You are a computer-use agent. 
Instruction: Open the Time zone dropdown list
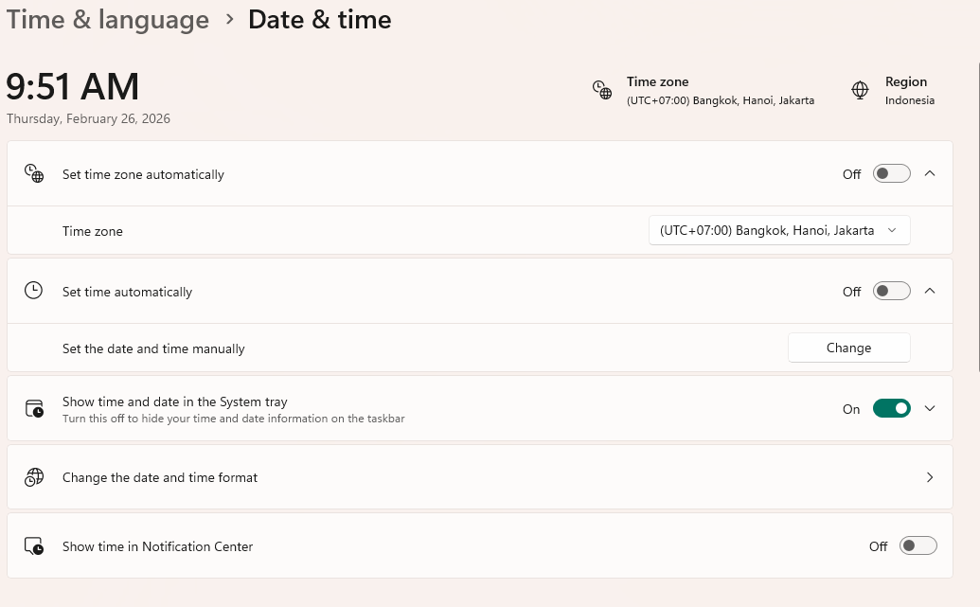[778, 230]
